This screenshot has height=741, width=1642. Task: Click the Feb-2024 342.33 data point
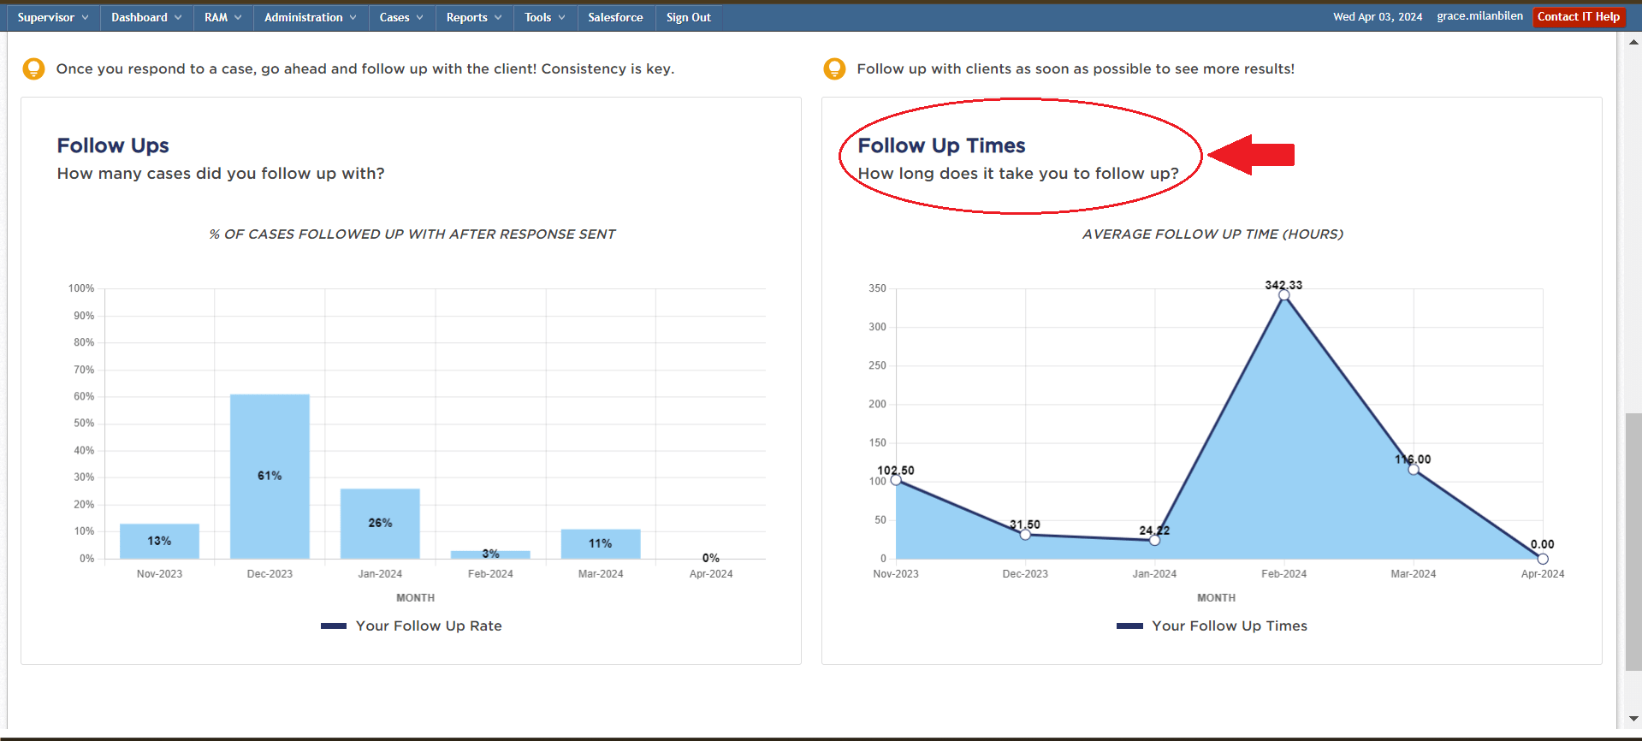point(1283,295)
